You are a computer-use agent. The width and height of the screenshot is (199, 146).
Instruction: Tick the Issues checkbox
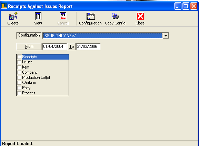pyautogui.click(x=19, y=62)
